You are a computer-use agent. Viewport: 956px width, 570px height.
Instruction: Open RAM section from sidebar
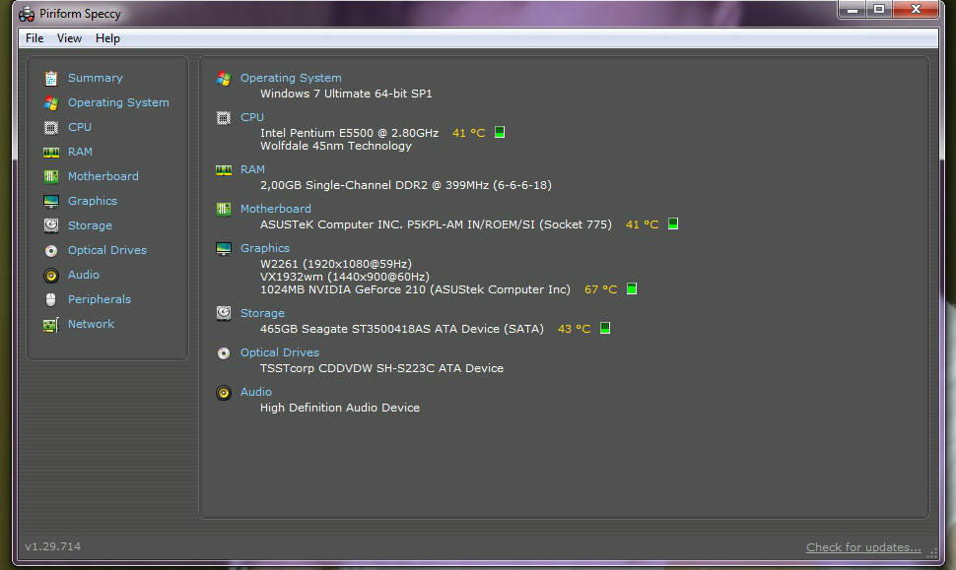click(80, 152)
